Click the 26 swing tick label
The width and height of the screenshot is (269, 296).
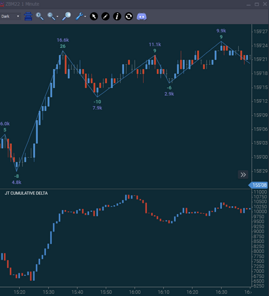tap(63, 46)
